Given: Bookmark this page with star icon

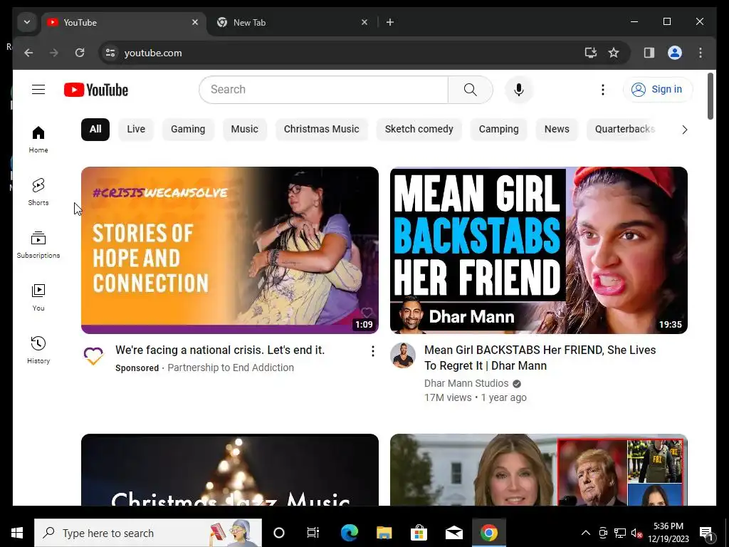Looking at the screenshot, I should 614,53.
